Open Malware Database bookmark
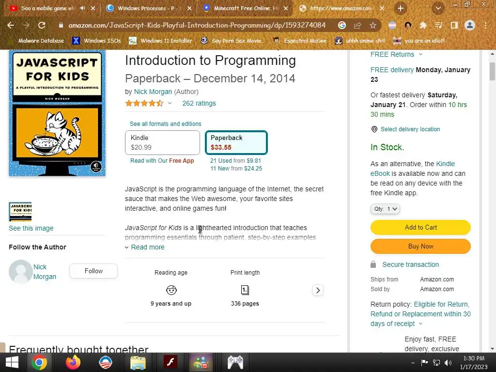Image resolution: width=496 pixels, height=372 pixels. click(36, 41)
